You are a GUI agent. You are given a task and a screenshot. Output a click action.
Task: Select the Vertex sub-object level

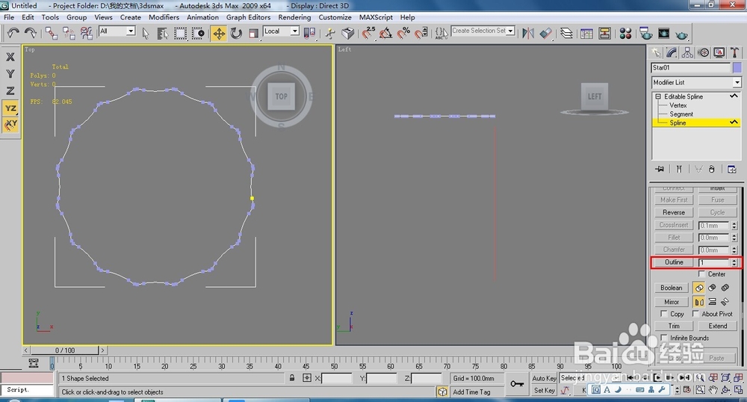click(678, 105)
